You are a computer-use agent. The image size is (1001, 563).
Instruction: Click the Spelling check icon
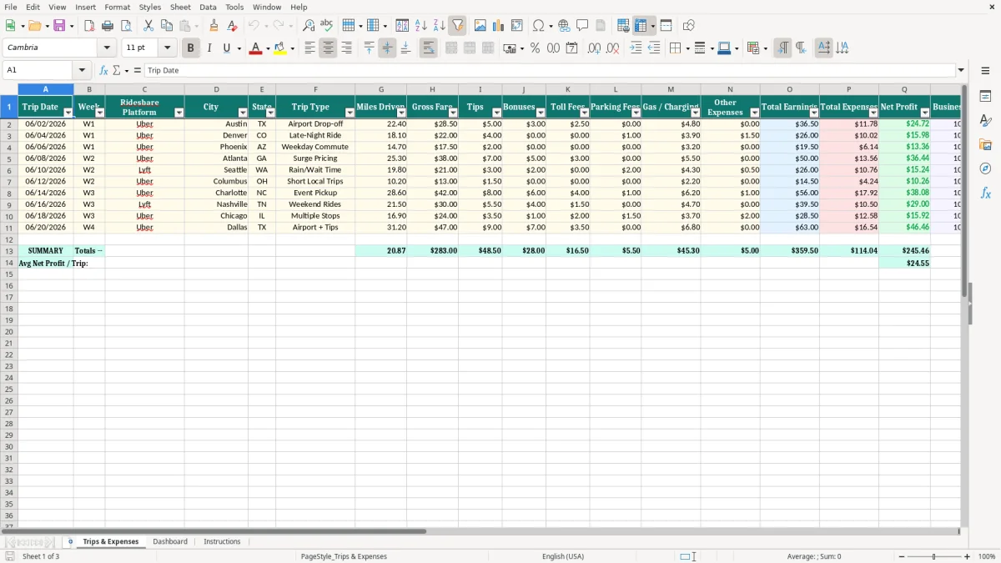pos(326,26)
